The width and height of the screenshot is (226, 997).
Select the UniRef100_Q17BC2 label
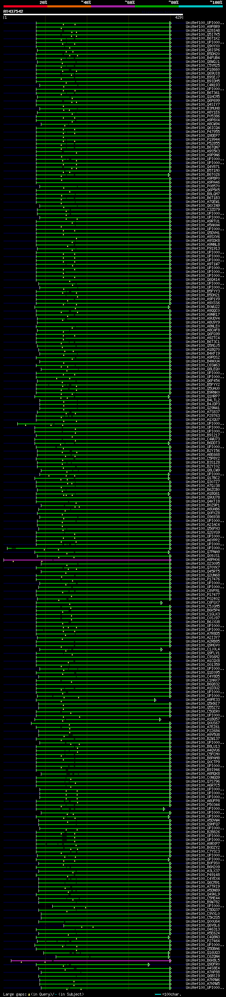coord(203,479)
